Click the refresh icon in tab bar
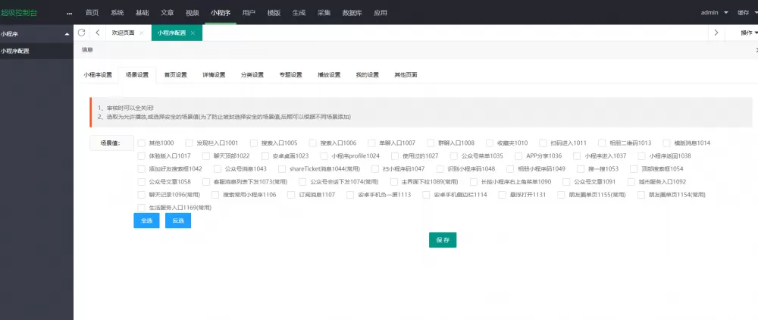This screenshot has height=320, width=758. tap(82, 33)
